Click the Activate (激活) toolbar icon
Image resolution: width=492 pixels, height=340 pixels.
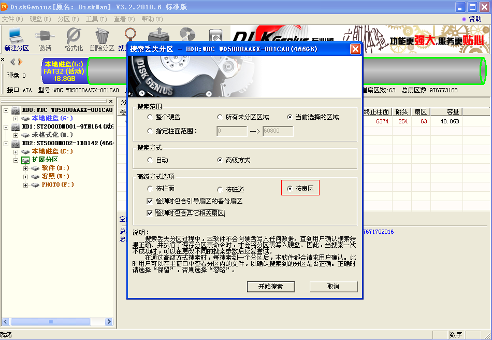tap(45, 39)
